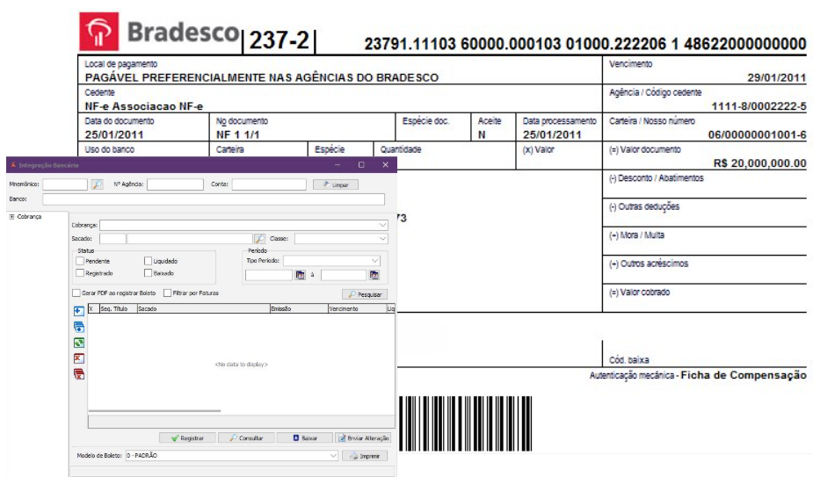
Task: Click the Pesquisar button
Action: [365, 294]
